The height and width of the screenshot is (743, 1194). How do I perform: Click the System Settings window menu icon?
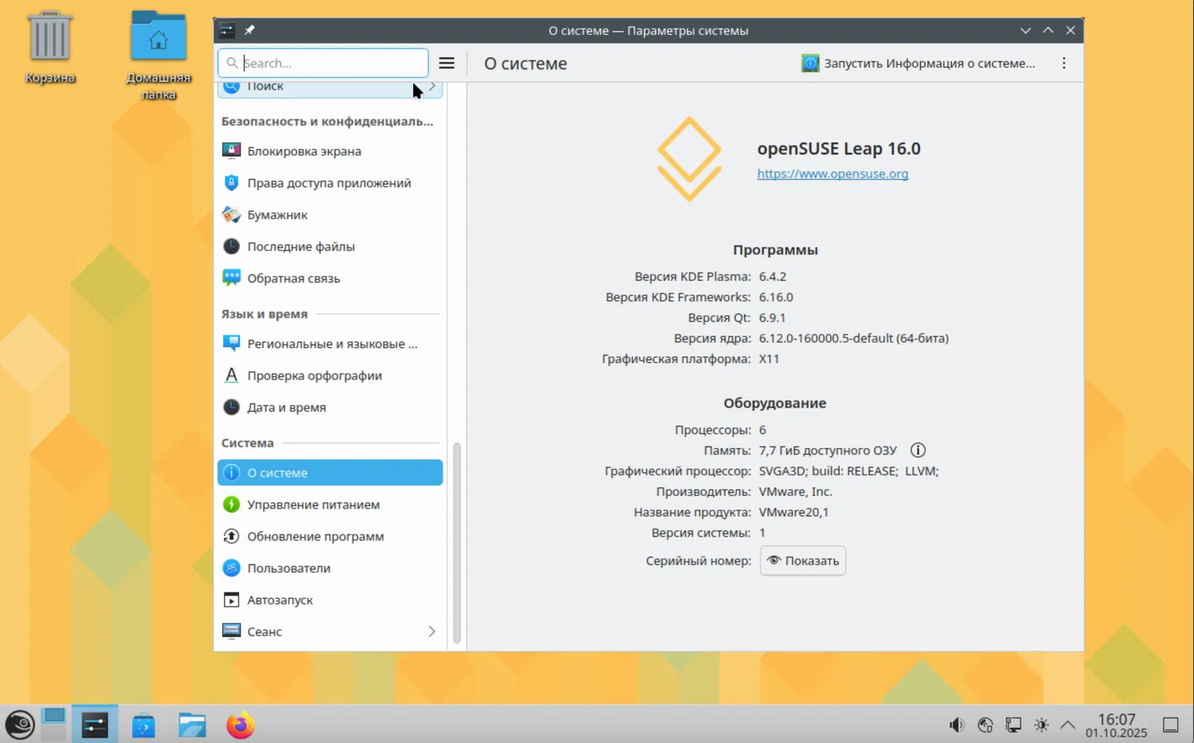(x=227, y=30)
